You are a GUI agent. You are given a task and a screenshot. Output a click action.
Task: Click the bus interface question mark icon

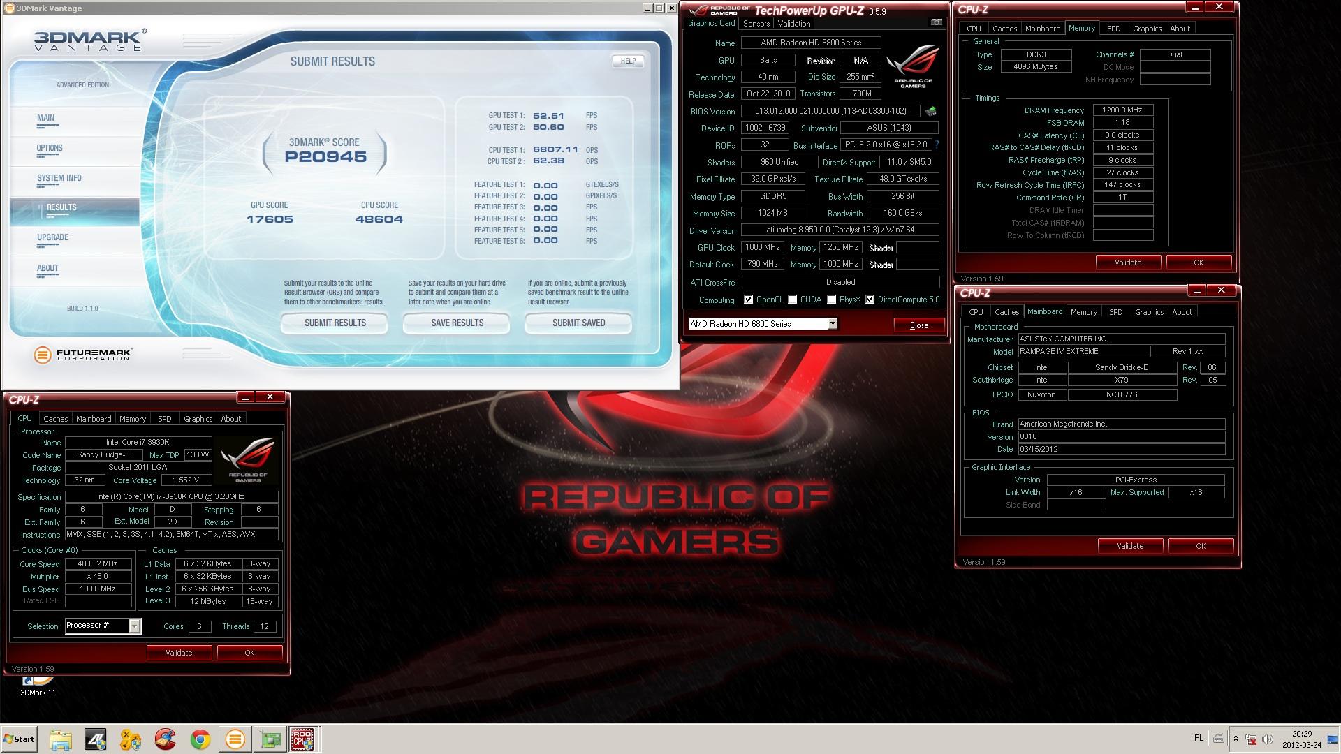pos(937,145)
